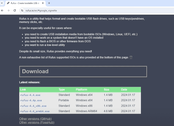Click the Link column header
This screenshot has width=174, height=126.
point(23,90)
